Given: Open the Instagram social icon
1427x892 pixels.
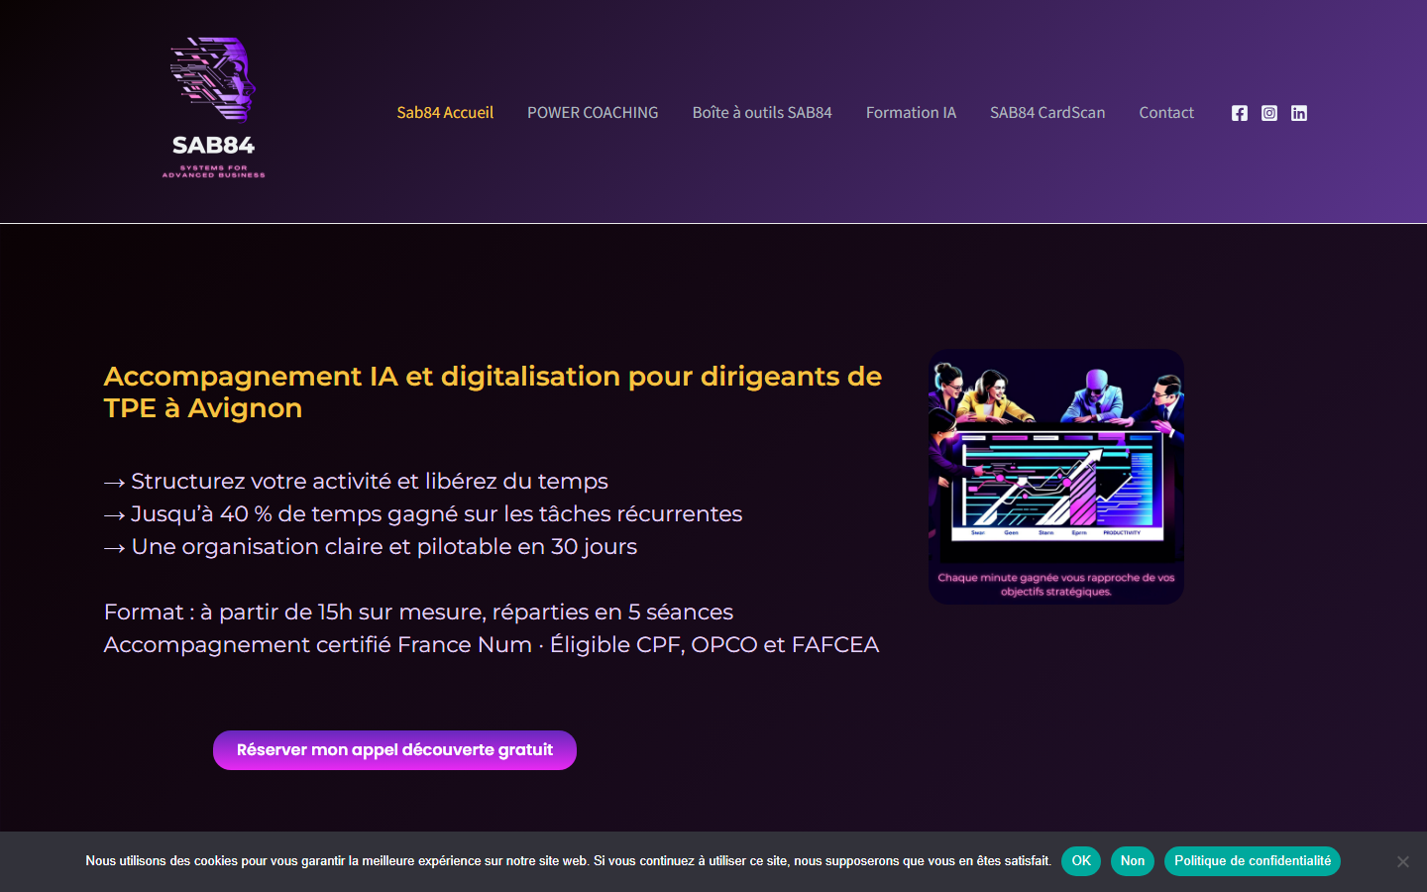Looking at the screenshot, I should tap(1269, 113).
